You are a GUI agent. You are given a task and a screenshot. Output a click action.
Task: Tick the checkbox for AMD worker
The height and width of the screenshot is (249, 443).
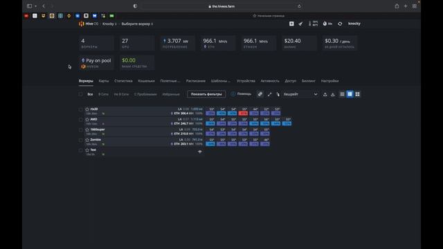pyautogui.click(x=81, y=120)
